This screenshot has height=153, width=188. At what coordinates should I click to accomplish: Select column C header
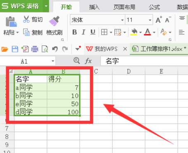(x=96, y=71)
